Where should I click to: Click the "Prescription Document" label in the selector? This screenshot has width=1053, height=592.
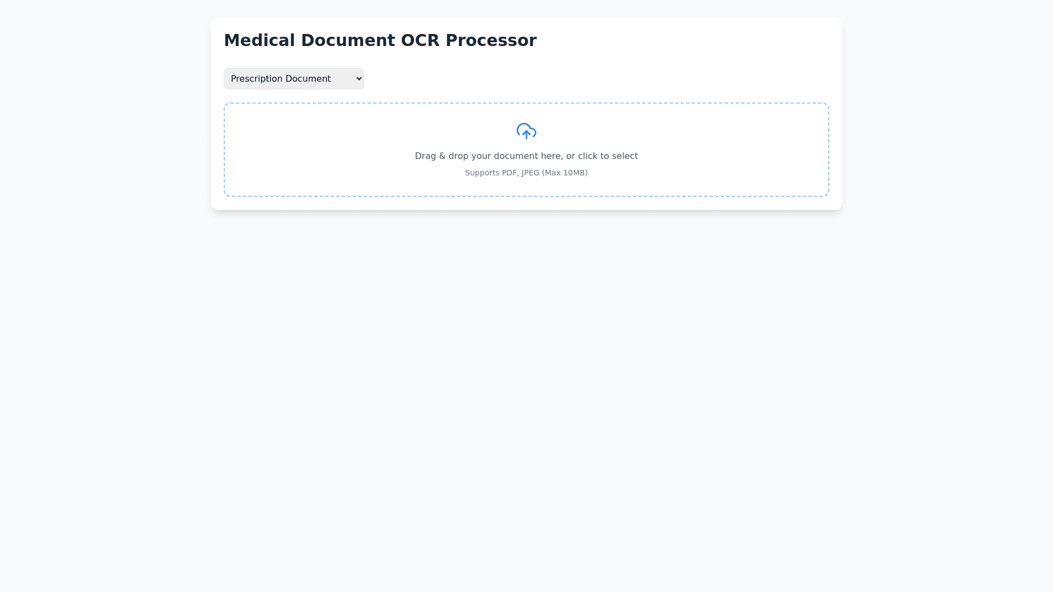tap(280, 79)
